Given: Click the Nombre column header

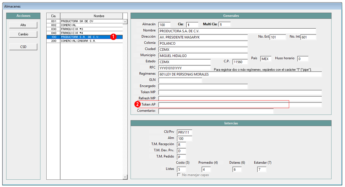Looking at the screenshot, I should pyautogui.click(x=91, y=16).
